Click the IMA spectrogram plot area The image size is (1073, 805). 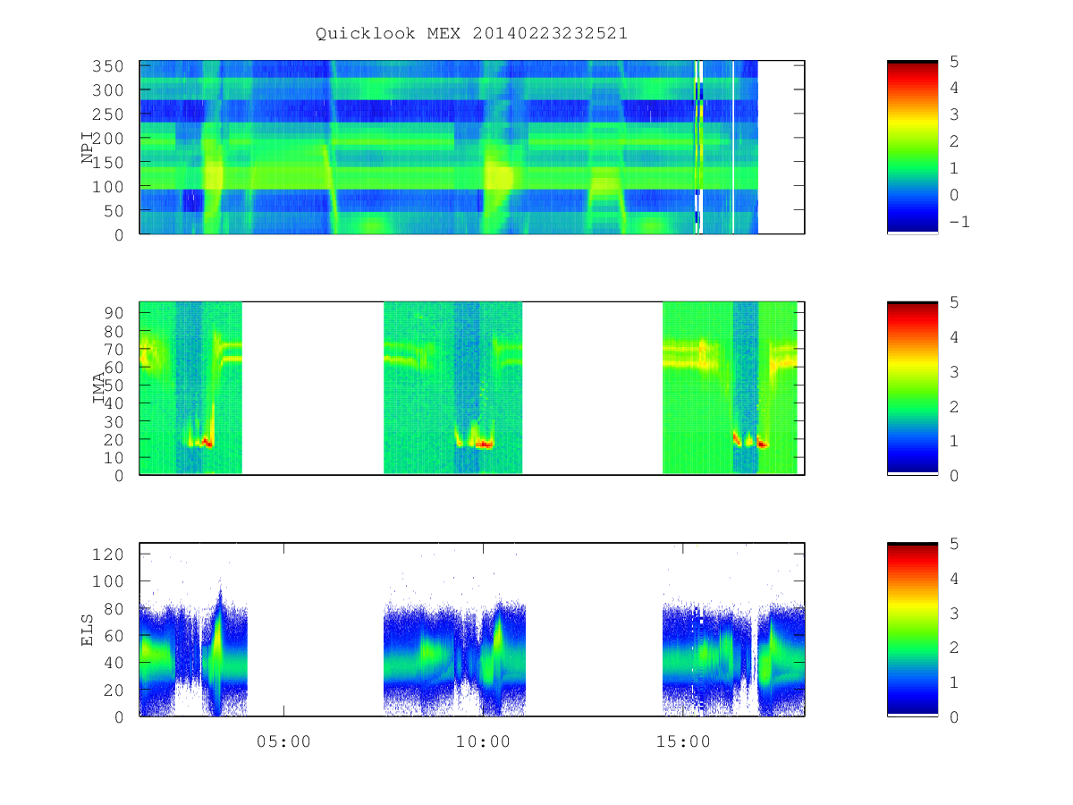(472, 388)
